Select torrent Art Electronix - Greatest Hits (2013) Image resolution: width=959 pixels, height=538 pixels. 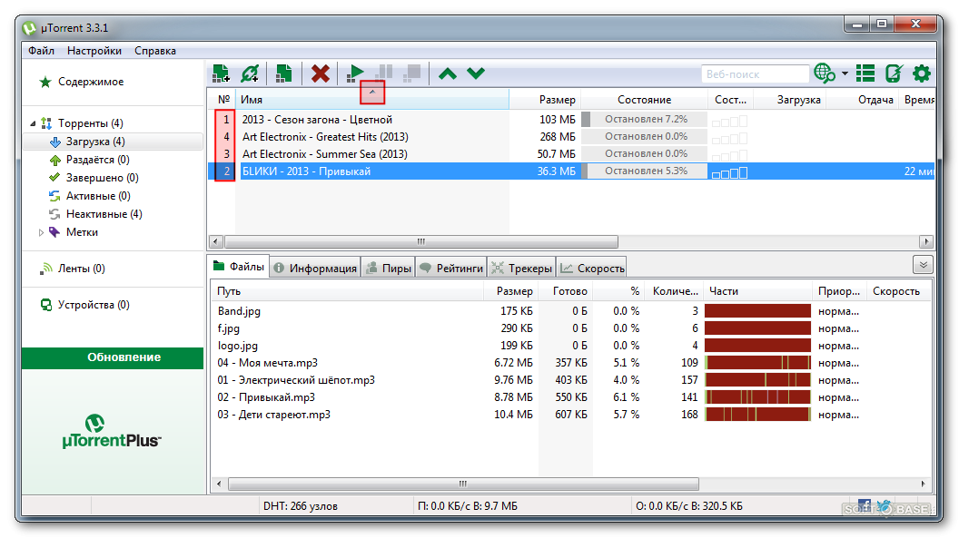click(325, 137)
